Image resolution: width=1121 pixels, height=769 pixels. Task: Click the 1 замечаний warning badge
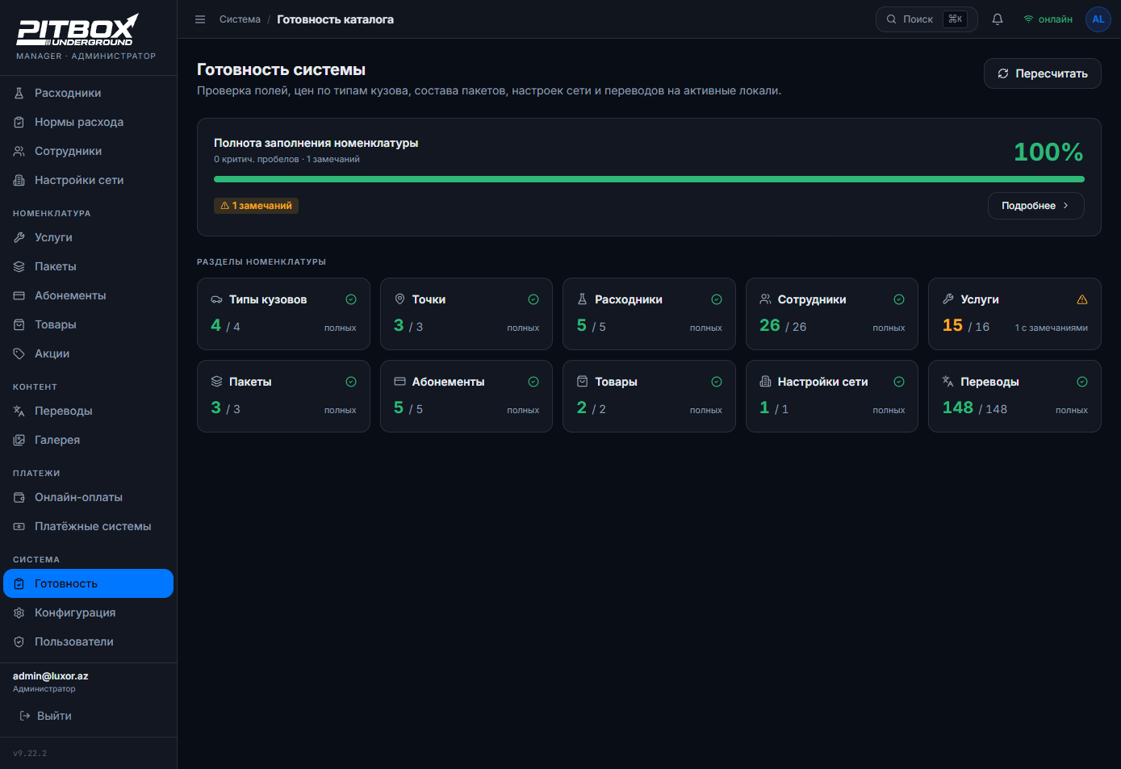256,206
